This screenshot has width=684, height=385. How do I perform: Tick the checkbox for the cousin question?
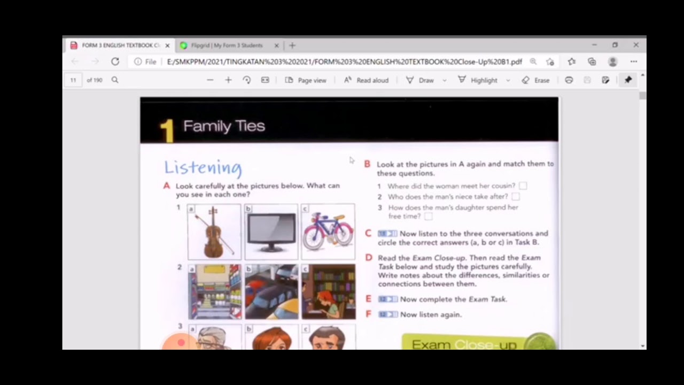click(523, 186)
